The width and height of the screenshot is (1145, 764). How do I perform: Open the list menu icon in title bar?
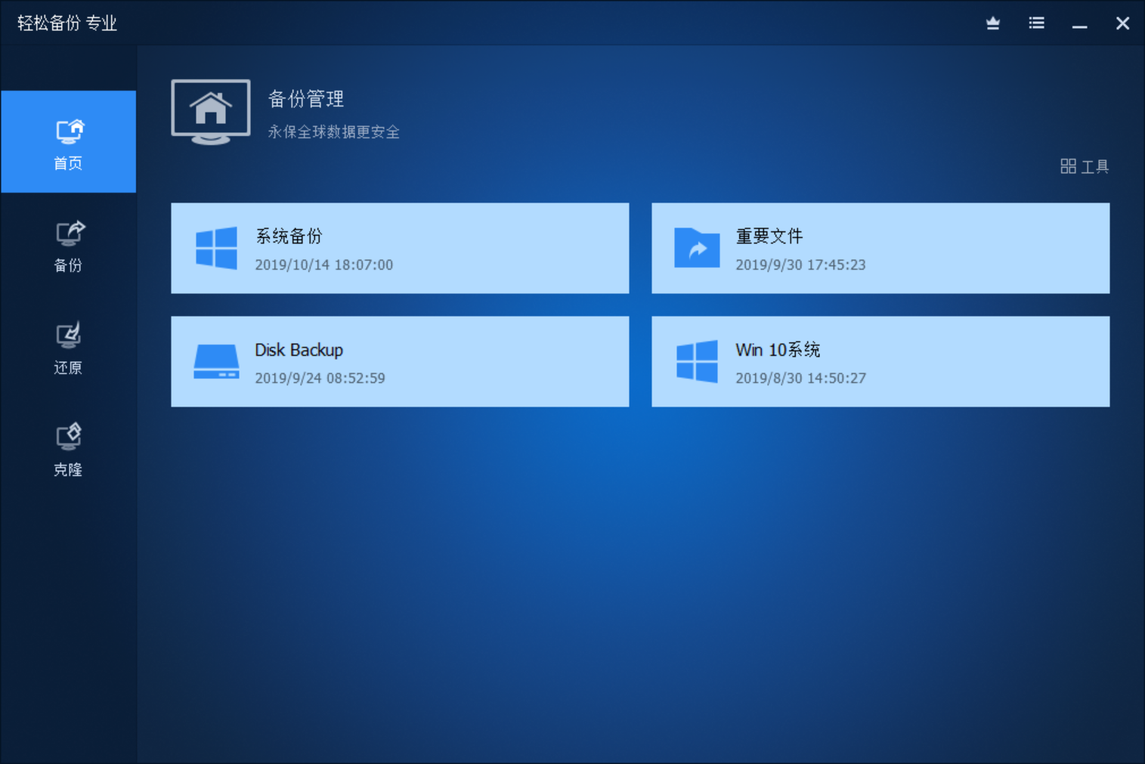(x=1036, y=23)
